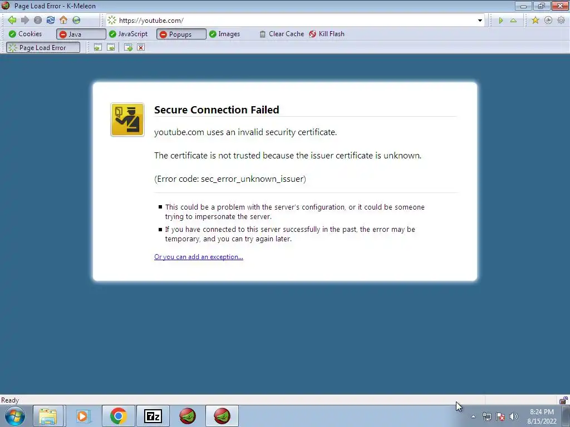Click the globe search icon
Image resolution: width=570 pixels, height=427 pixels.
[76, 21]
